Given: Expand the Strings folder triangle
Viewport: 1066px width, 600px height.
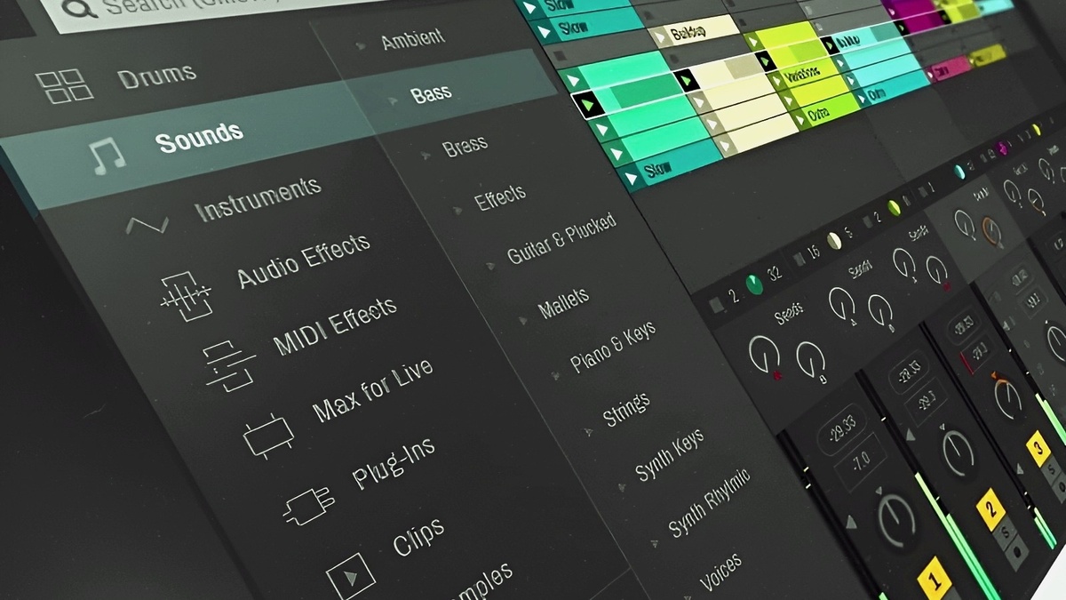Looking at the screenshot, I should pos(587,432).
